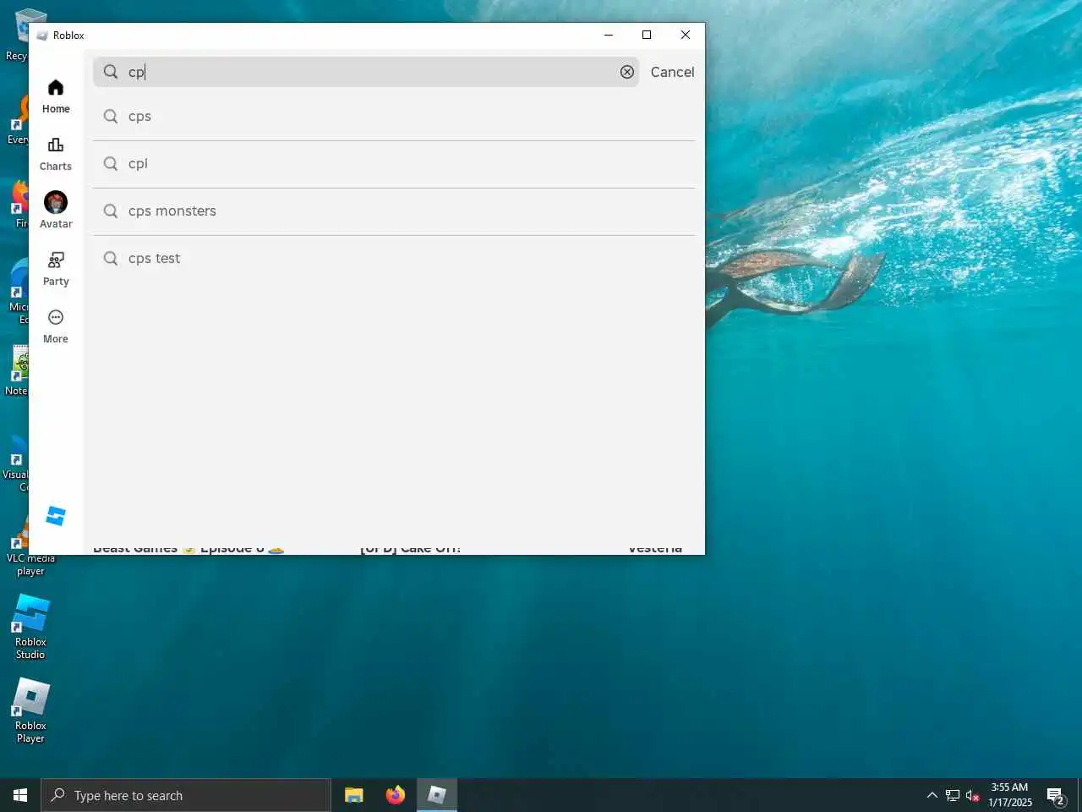
Task: Open the notification center icon
Action: pos(1056,795)
